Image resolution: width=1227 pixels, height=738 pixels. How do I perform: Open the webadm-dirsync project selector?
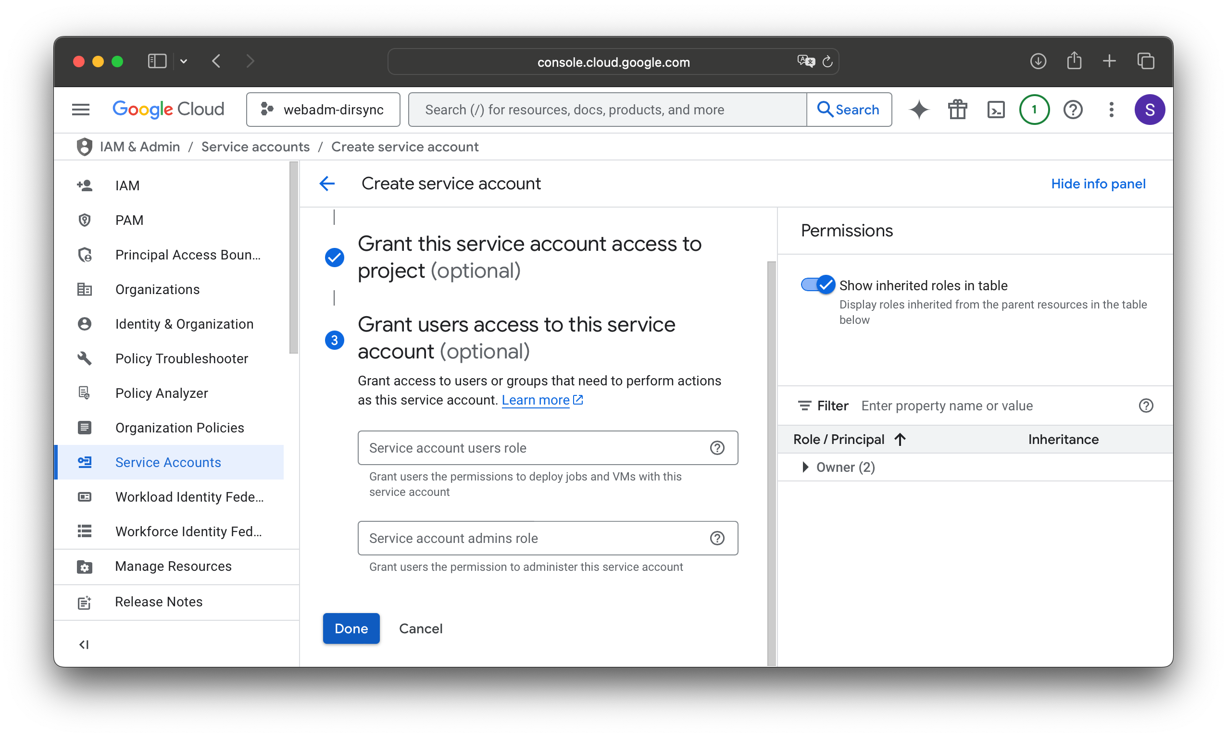pyautogui.click(x=323, y=110)
